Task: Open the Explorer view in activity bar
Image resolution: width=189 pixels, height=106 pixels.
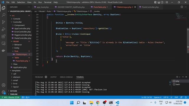Action: [4, 8]
